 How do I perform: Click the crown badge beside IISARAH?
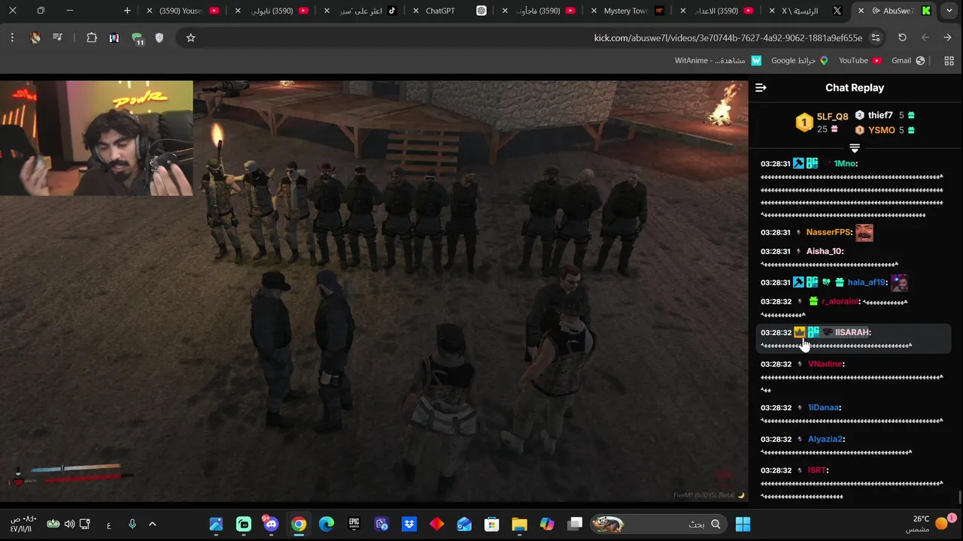pos(799,332)
